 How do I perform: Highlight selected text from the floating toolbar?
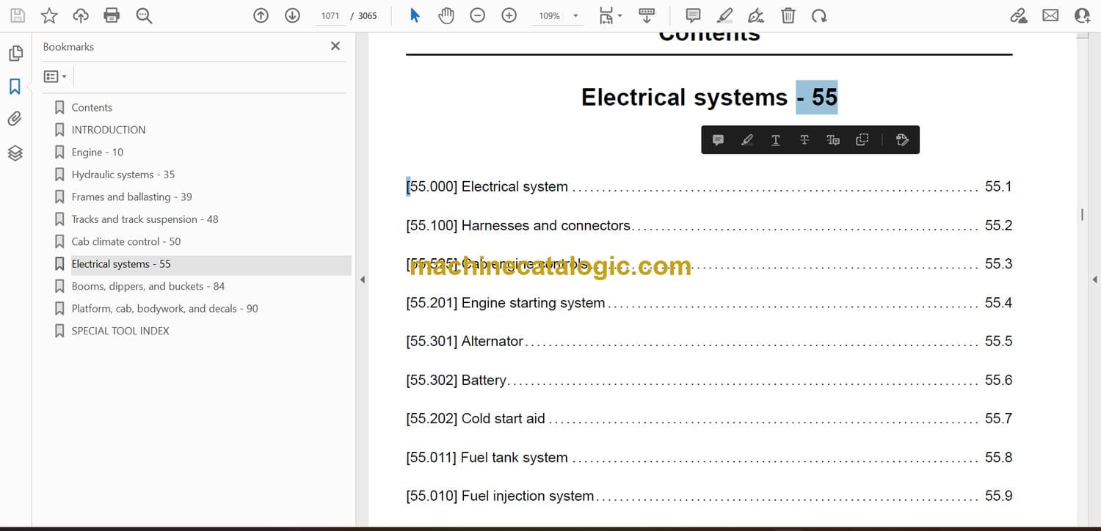pyautogui.click(x=747, y=140)
